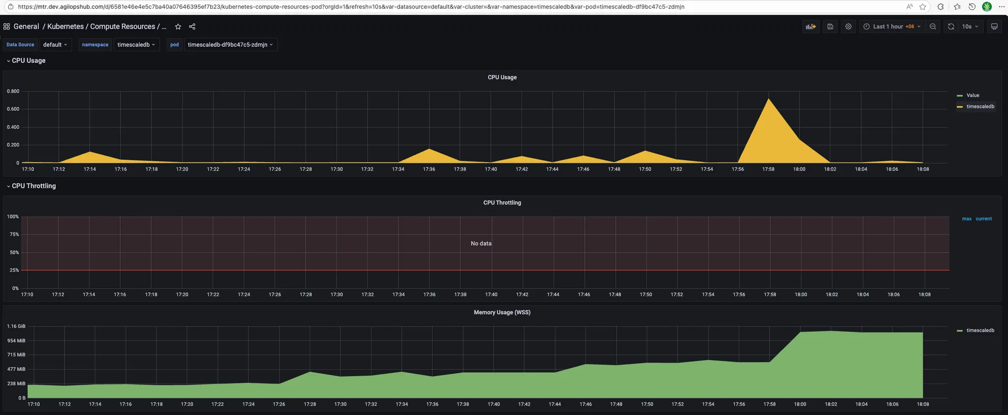Open the CPU Usage panel title menu

(x=502, y=77)
